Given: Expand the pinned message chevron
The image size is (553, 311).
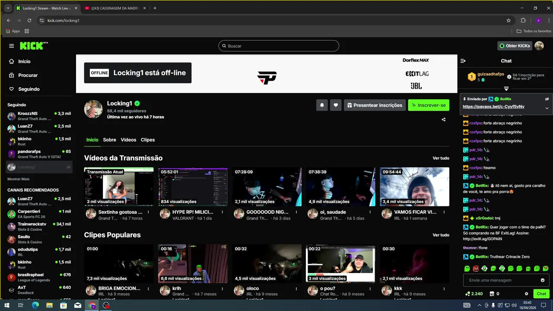Looking at the screenshot, I should 547,108.
